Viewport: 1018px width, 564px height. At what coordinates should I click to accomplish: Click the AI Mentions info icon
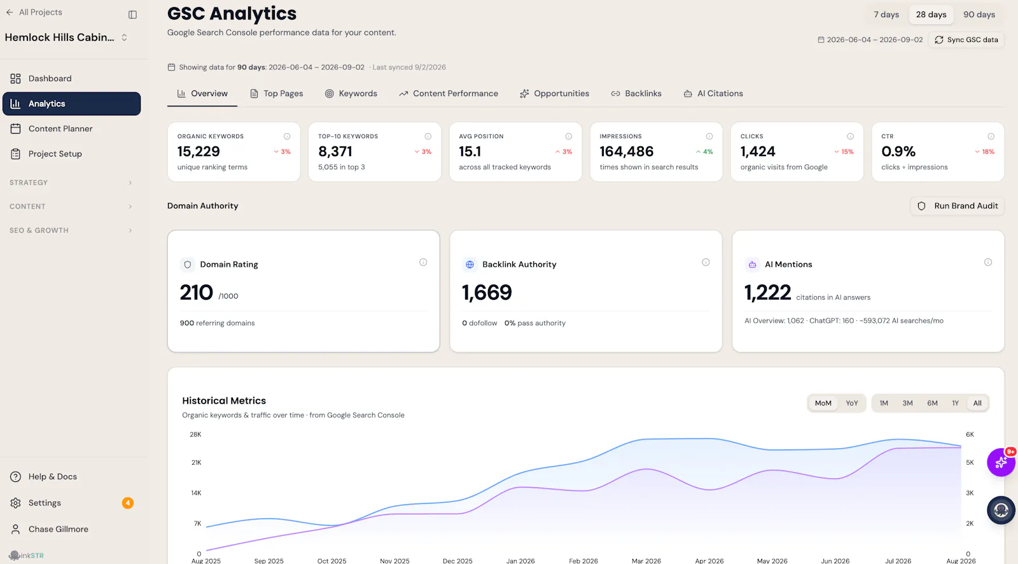[988, 262]
